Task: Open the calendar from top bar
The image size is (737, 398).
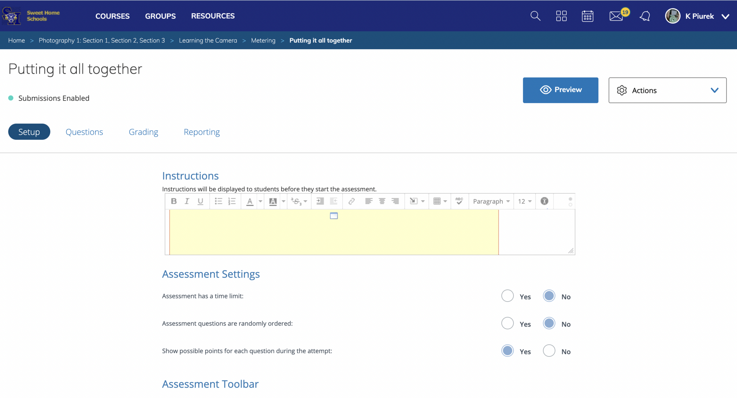Action: point(587,16)
